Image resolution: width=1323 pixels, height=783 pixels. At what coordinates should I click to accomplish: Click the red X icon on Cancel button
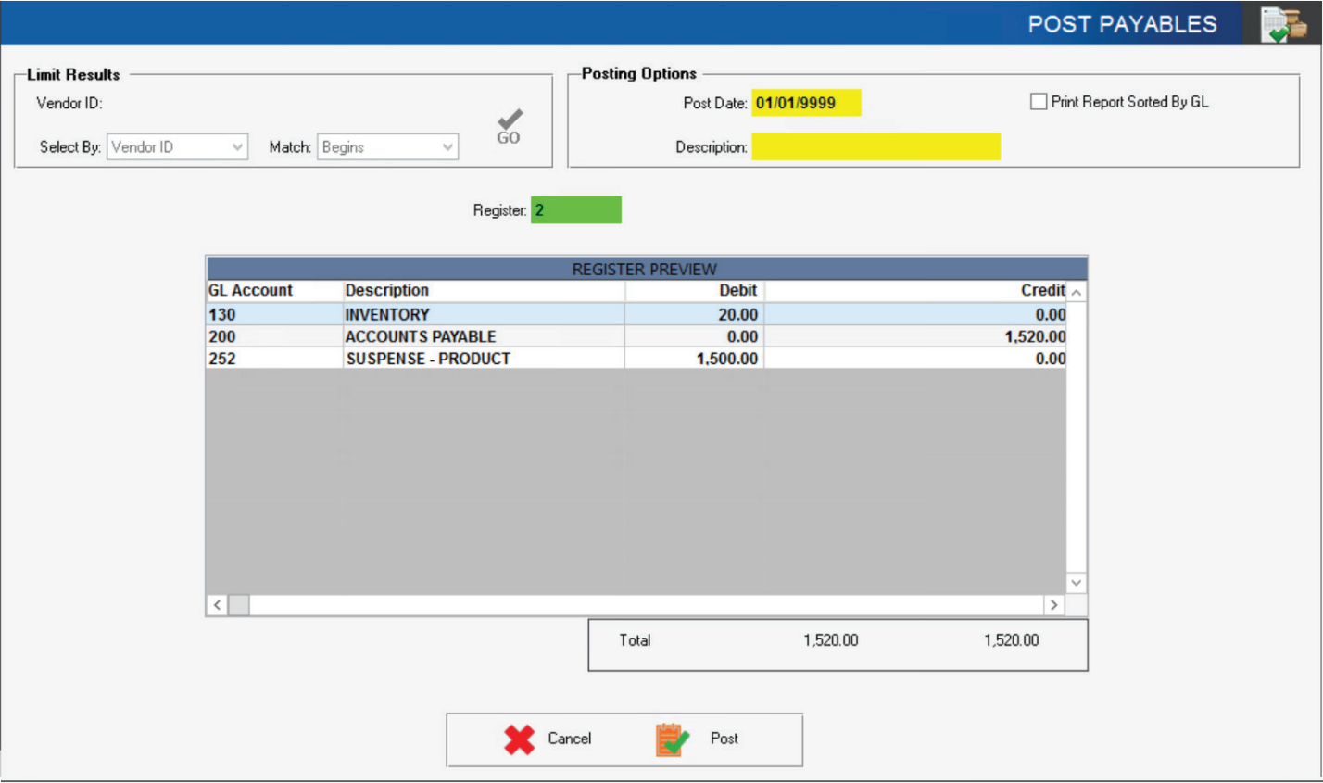coord(520,739)
